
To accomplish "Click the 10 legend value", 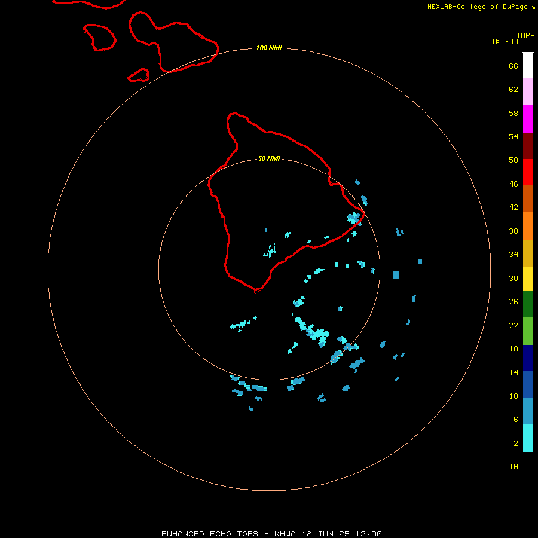I will tap(513, 396).
